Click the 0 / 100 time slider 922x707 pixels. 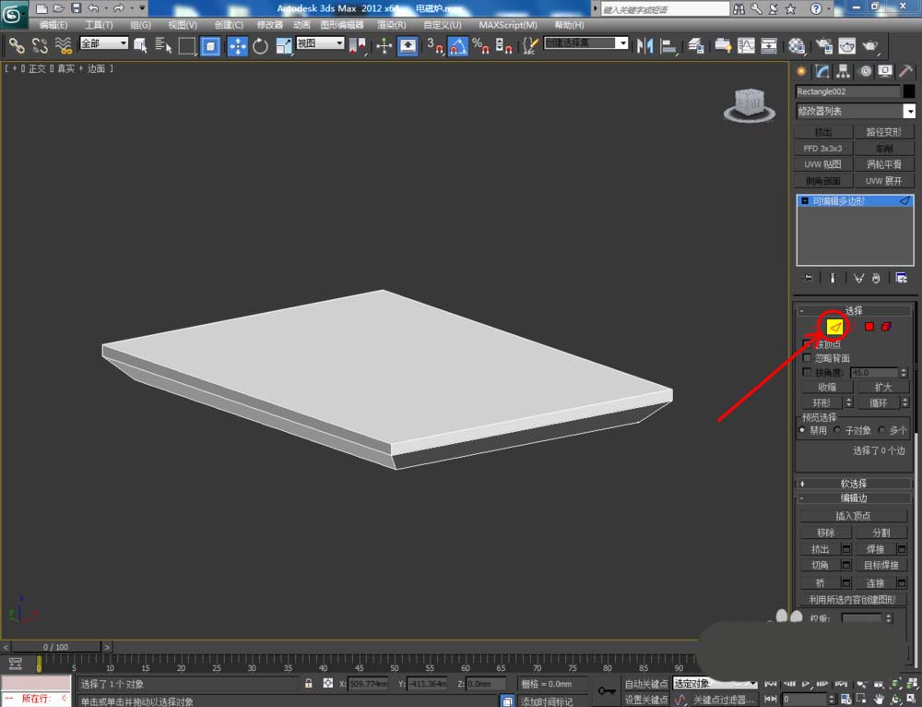[56, 646]
